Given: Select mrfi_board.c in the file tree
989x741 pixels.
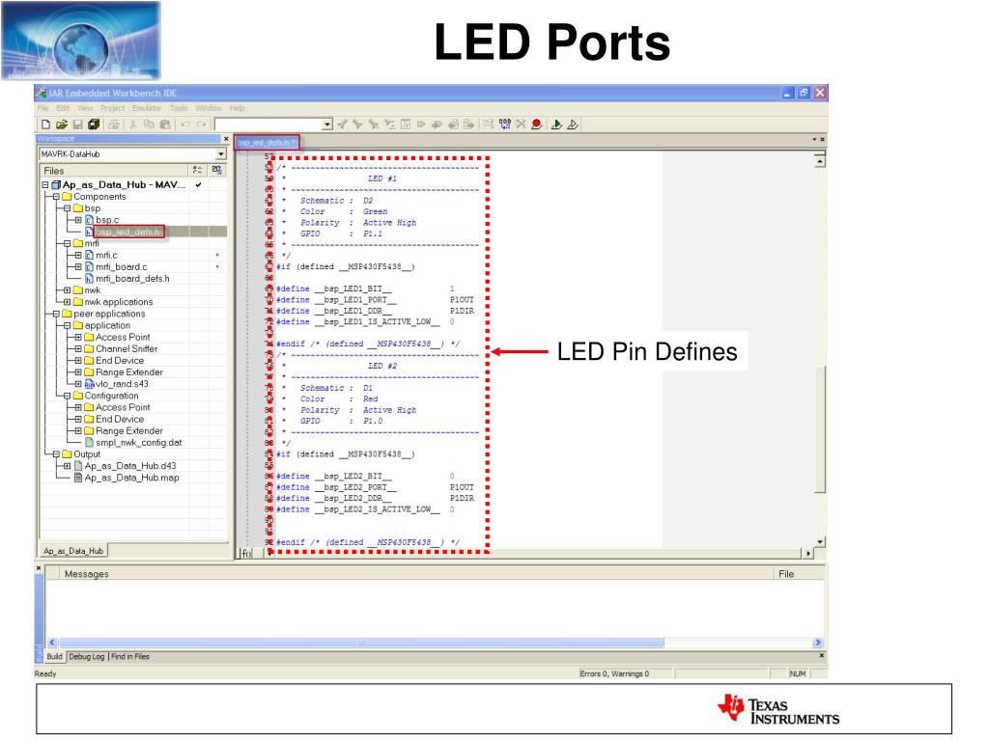Looking at the screenshot, I should [x=121, y=267].
